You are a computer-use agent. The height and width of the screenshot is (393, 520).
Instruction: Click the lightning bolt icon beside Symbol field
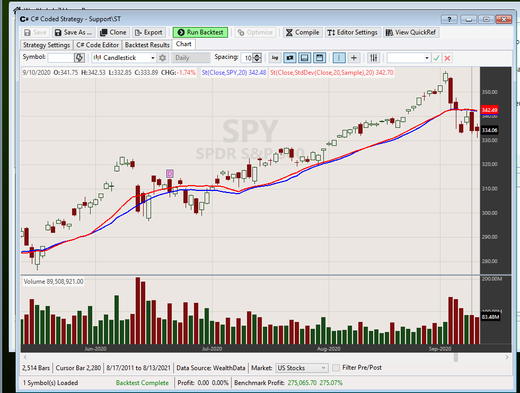(80, 58)
